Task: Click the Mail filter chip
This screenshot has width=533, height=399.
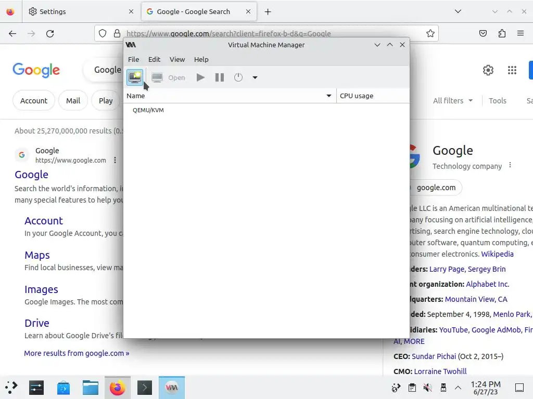Action: point(73,100)
